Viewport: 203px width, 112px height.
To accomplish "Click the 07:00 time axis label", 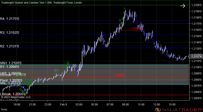I will pyautogui.click(x=110, y=104).
